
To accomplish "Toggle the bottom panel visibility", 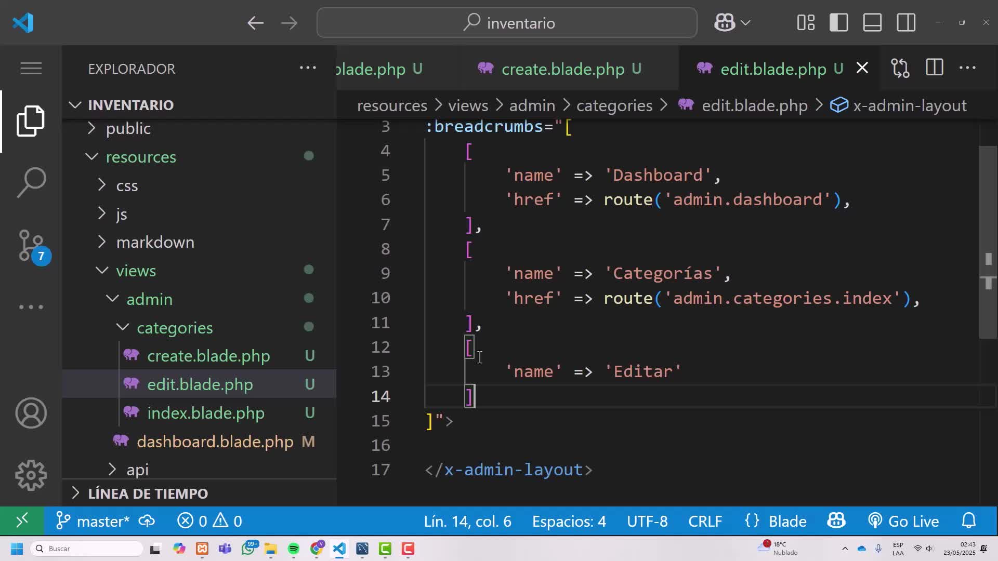I will click(872, 23).
